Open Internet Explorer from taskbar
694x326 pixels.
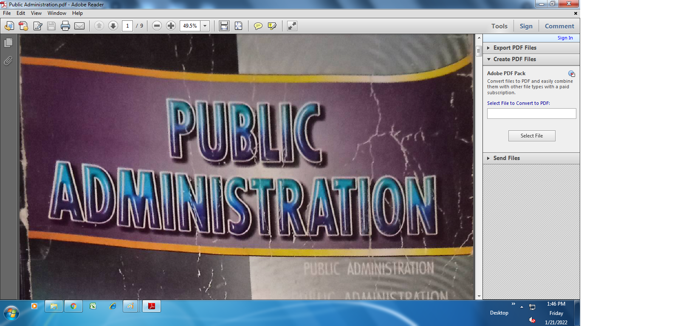[x=113, y=306]
